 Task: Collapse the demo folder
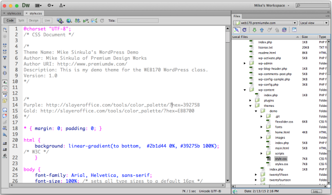(256, 111)
